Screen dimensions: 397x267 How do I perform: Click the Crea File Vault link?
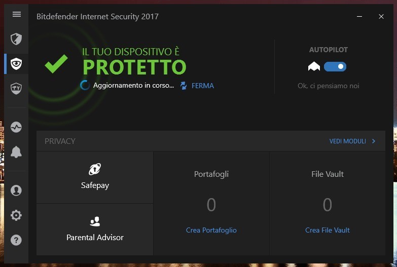(x=327, y=230)
